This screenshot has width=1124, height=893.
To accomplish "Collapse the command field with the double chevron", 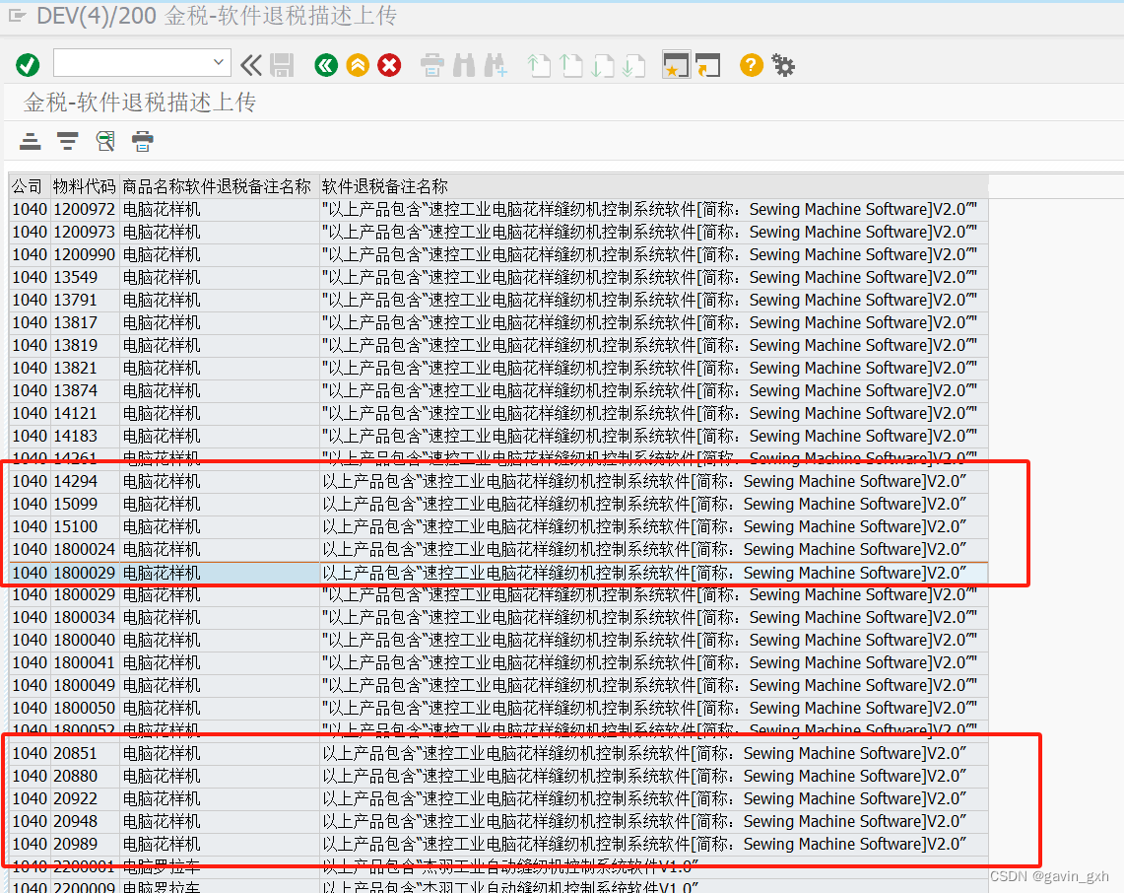I will (251, 65).
